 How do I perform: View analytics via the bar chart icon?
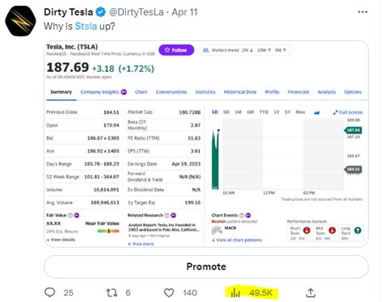pyautogui.click(x=235, y=292)
